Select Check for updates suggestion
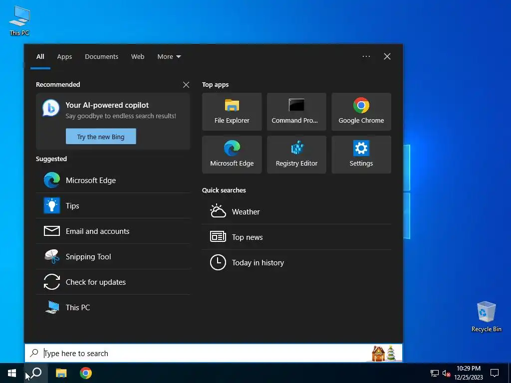511x383 pixels. [x=113, y=282]
